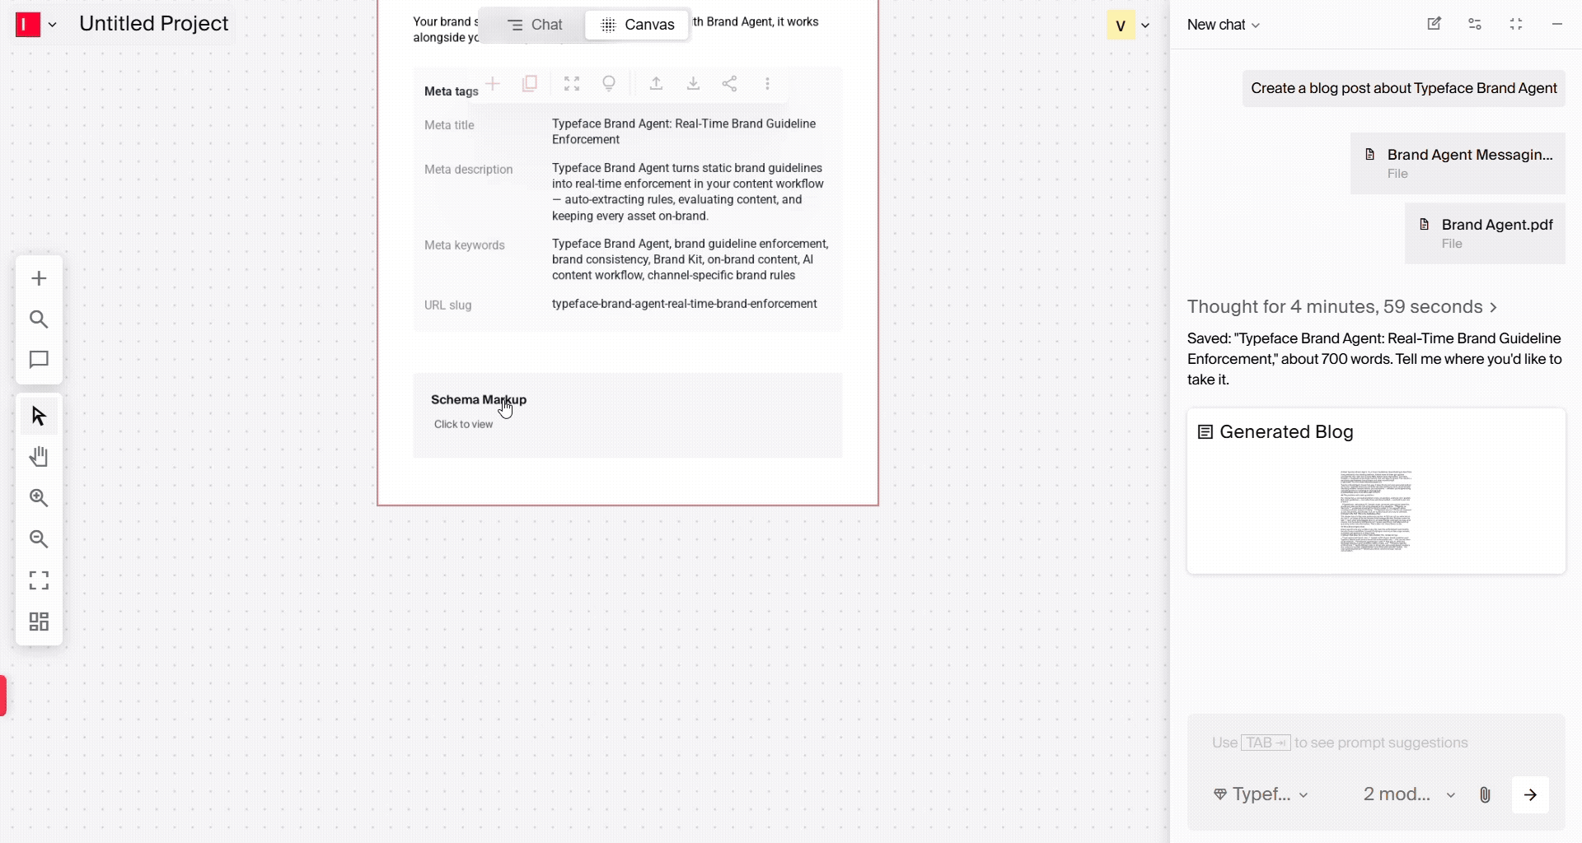This screenshot has width=1582, height=843.
Task: Expand the user avatar dropdown arrow
Action: 1145,26
